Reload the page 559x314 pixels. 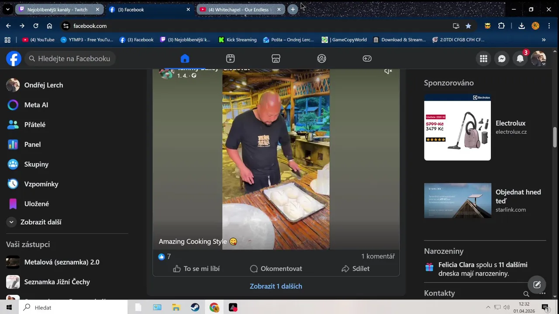pyautogui.click(x=36, y=26)
